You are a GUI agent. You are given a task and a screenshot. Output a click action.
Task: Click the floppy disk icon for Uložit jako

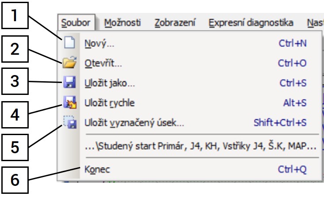(69, 83)
